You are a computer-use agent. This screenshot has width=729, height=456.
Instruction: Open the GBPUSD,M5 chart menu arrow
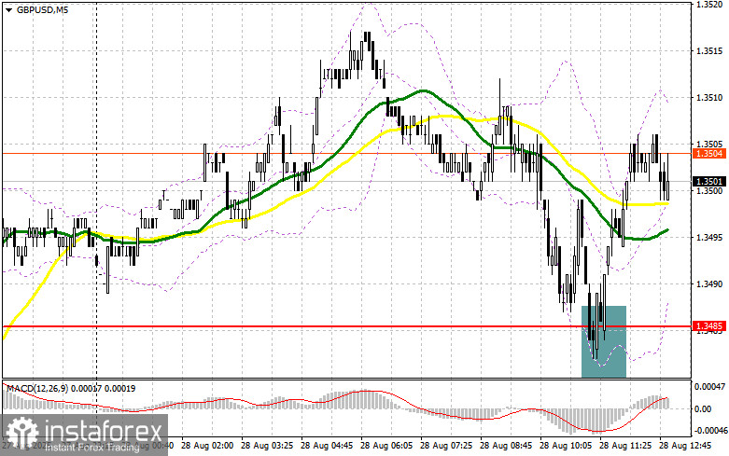pyautogui.click(x=9, y=9)
